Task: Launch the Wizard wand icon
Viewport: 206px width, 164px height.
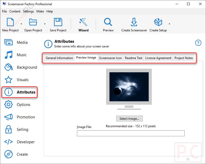Action: pos(83,22)
